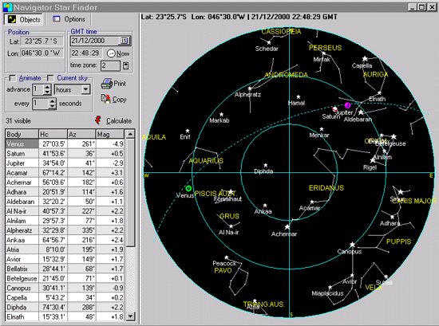Enable the Current sky checkbox

pyautogui.click(x=50, y=78)
